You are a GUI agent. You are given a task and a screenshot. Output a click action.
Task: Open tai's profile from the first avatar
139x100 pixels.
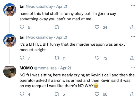coord(10,10)
